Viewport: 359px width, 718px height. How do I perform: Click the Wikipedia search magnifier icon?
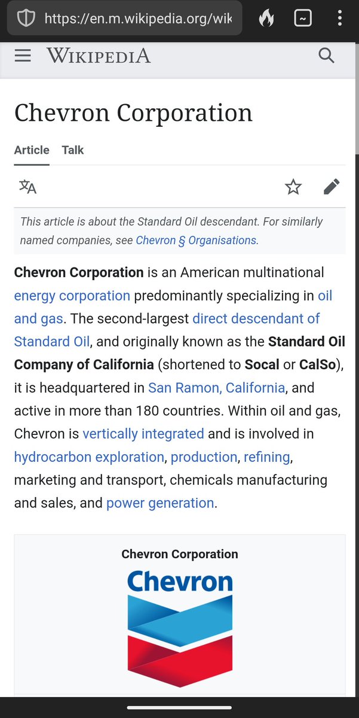click(326, 56)
